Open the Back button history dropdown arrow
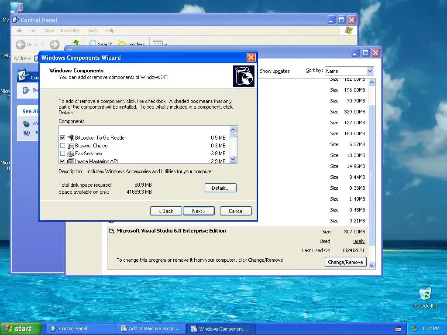447x335 pixels. (42, 44)
